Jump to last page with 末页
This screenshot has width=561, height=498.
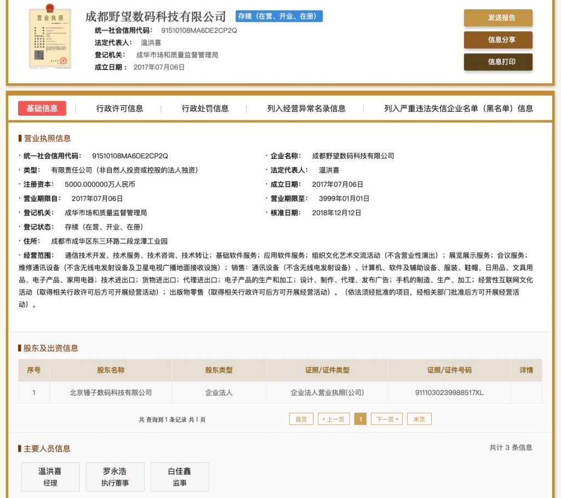pyautogui.click(x=419, y=419)
